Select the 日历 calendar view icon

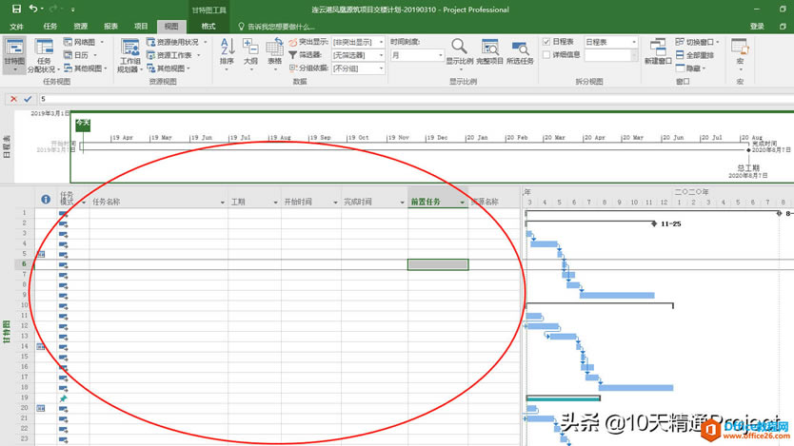pos(68,55)
